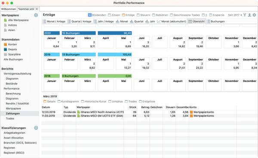This screenshot has height=158, width=258.
Task: Switch to the Willkommen tab
Action: coord(9,9)
